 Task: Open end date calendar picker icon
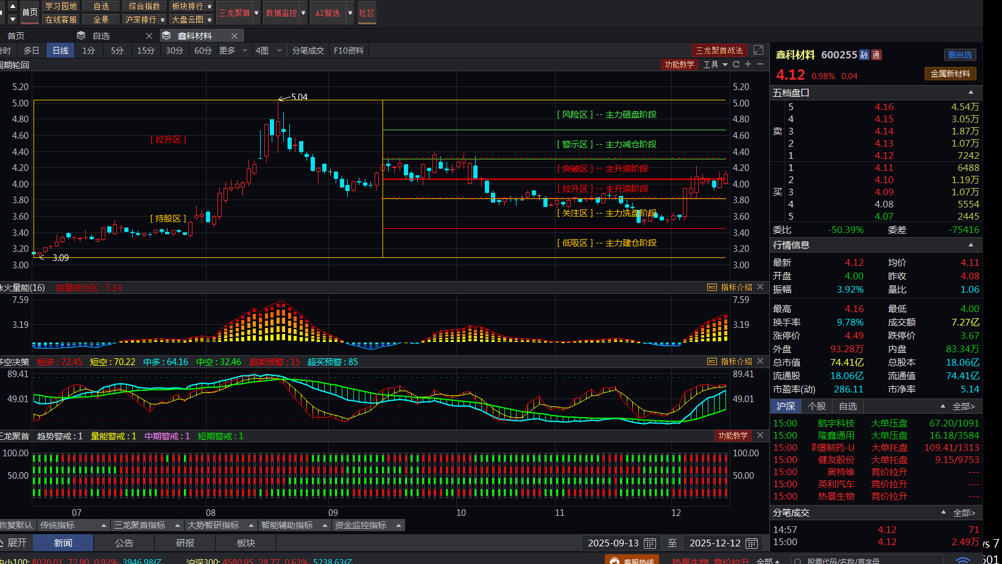(x=752, y=543)
